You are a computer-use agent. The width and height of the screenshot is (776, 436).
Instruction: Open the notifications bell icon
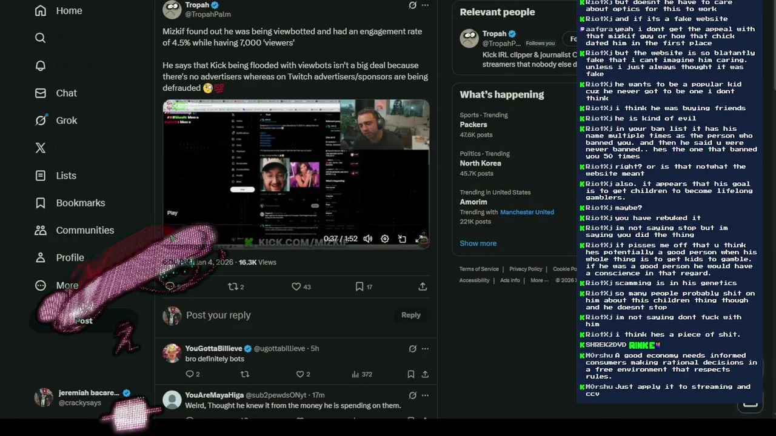coord(41,65)
